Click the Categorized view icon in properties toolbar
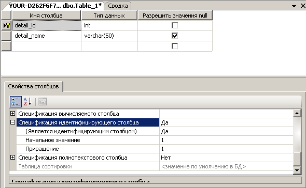Screen dimensions: 306x188 [x=16, y=102]
